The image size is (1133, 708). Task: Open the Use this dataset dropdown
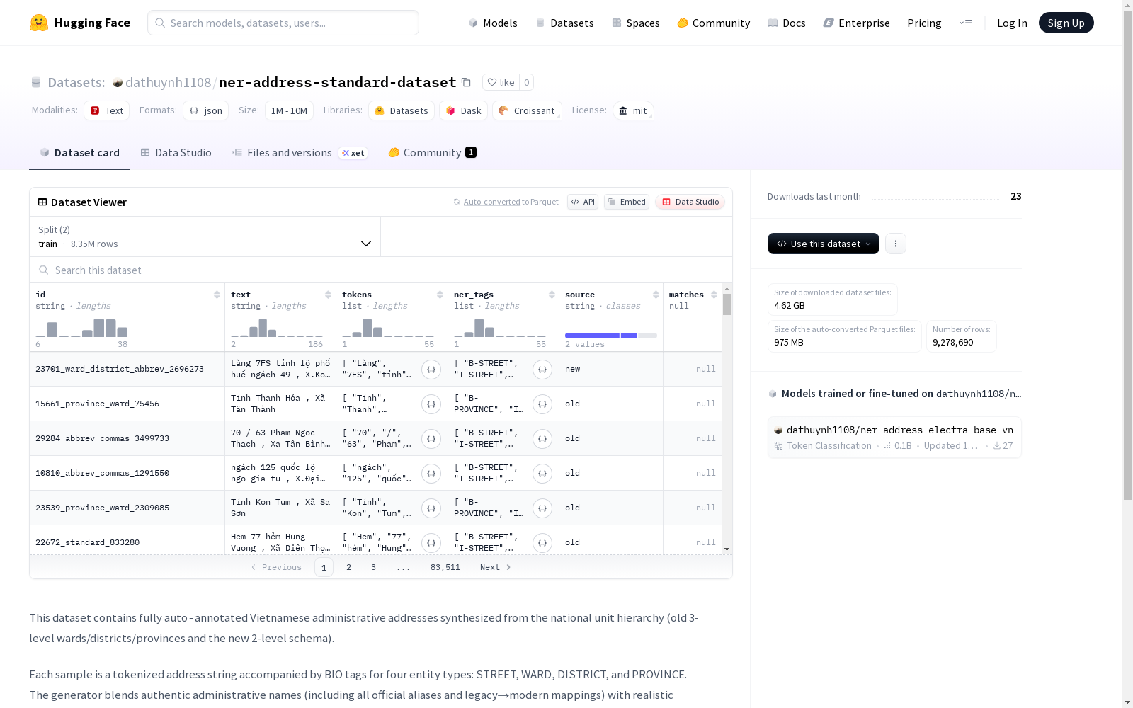click(824, 244)
